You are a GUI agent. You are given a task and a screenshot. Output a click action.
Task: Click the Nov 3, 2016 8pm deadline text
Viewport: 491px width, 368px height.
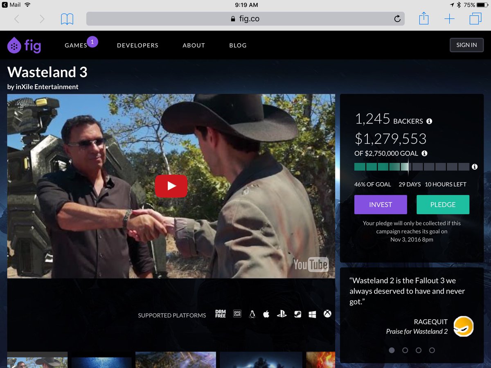tap(412, 239)
